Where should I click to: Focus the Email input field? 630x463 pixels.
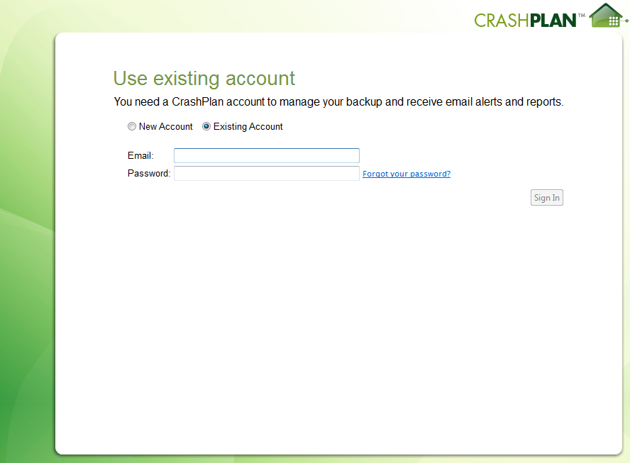coord(266,155)
